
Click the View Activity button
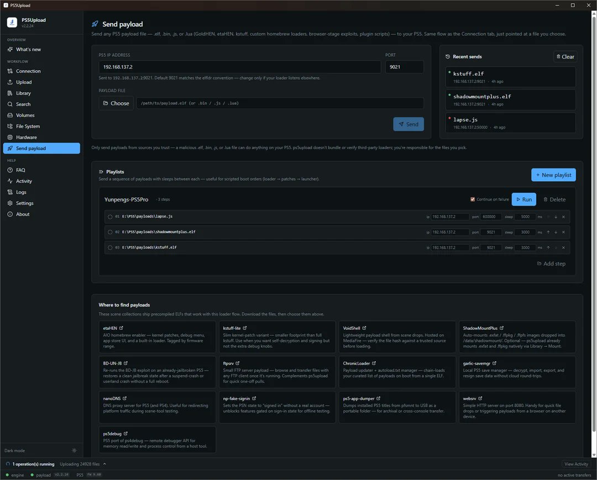pyautogui.click(x=575, y=464)
